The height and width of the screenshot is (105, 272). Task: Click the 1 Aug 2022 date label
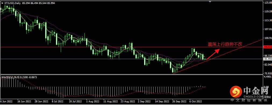(x=93, y=101)
